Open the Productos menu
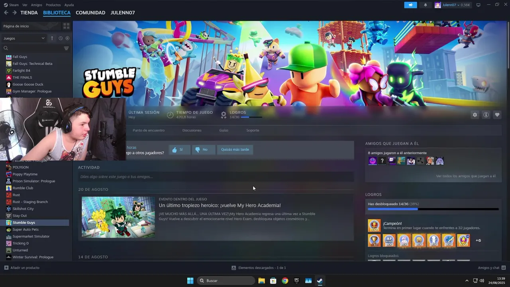 click(53, 5)
